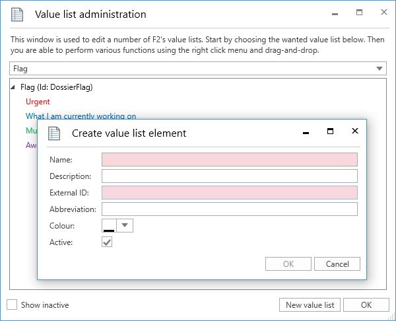Image resolution: width=396 pixels, height=321 pixels.
Task: Click the Create value list element dialog icon
Action: pos(55,133)
